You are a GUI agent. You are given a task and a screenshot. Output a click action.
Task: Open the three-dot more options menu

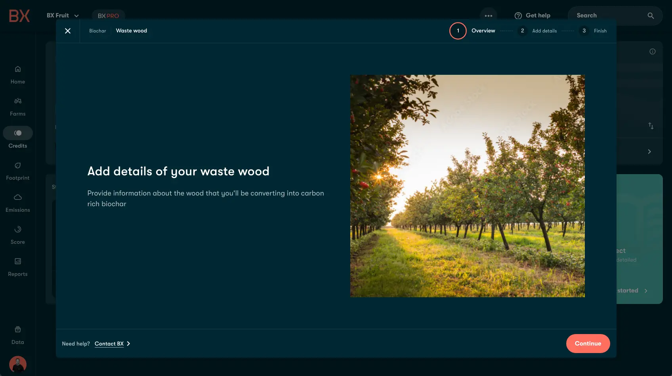[x=488, y=16]
